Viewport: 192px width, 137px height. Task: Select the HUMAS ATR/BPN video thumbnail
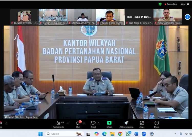coord(24,17)
